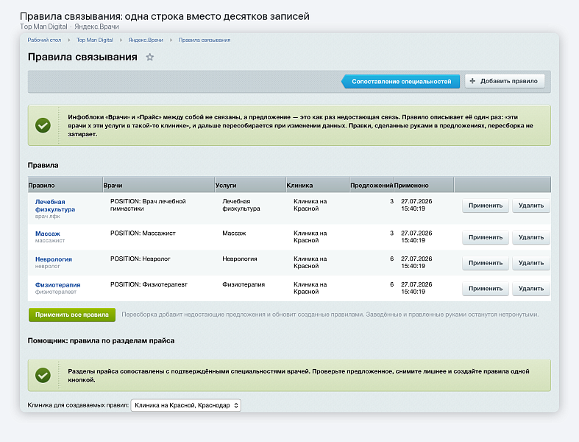This screenshot has height=442, width=579.
Task: Open Рабочий стол breadcrumb
Action: coord(44,40)
